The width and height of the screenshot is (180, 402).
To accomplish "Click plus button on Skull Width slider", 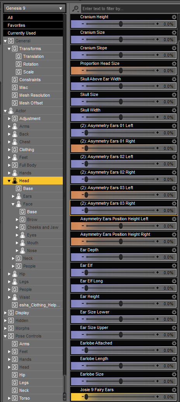I will tap(157, 117).
